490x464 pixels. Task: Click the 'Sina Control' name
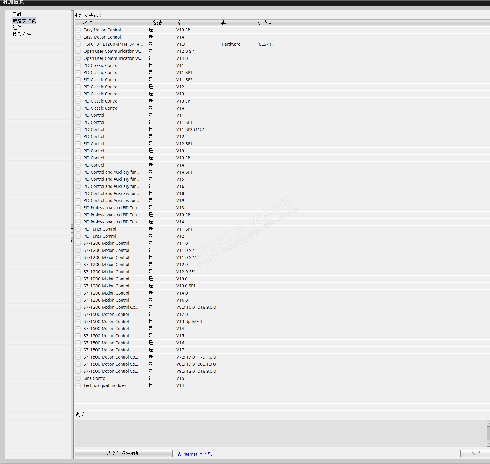[x=95, y=378]
